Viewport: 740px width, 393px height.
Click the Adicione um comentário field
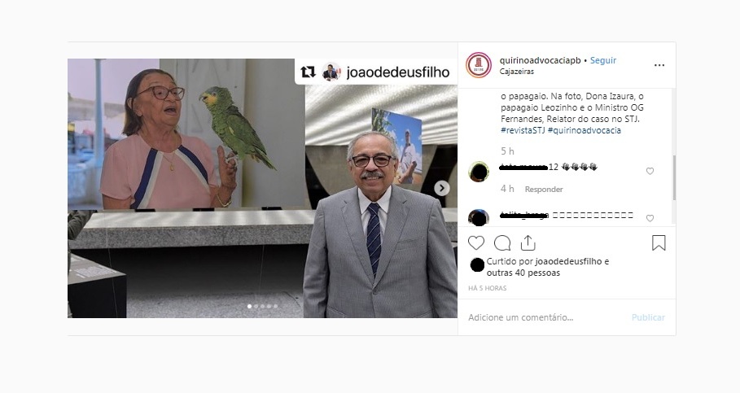click(545, 317)
